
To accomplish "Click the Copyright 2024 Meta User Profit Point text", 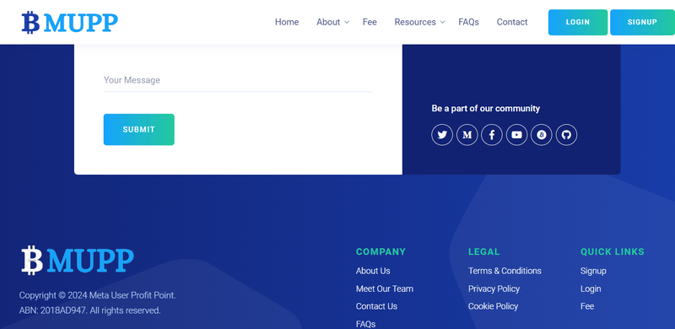I will click(x=97, y=295).
